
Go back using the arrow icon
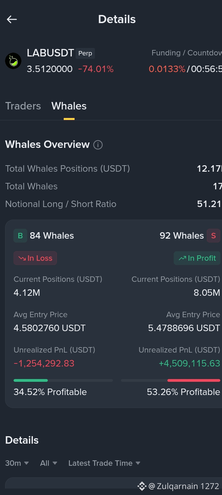click(x=12, y=19)
